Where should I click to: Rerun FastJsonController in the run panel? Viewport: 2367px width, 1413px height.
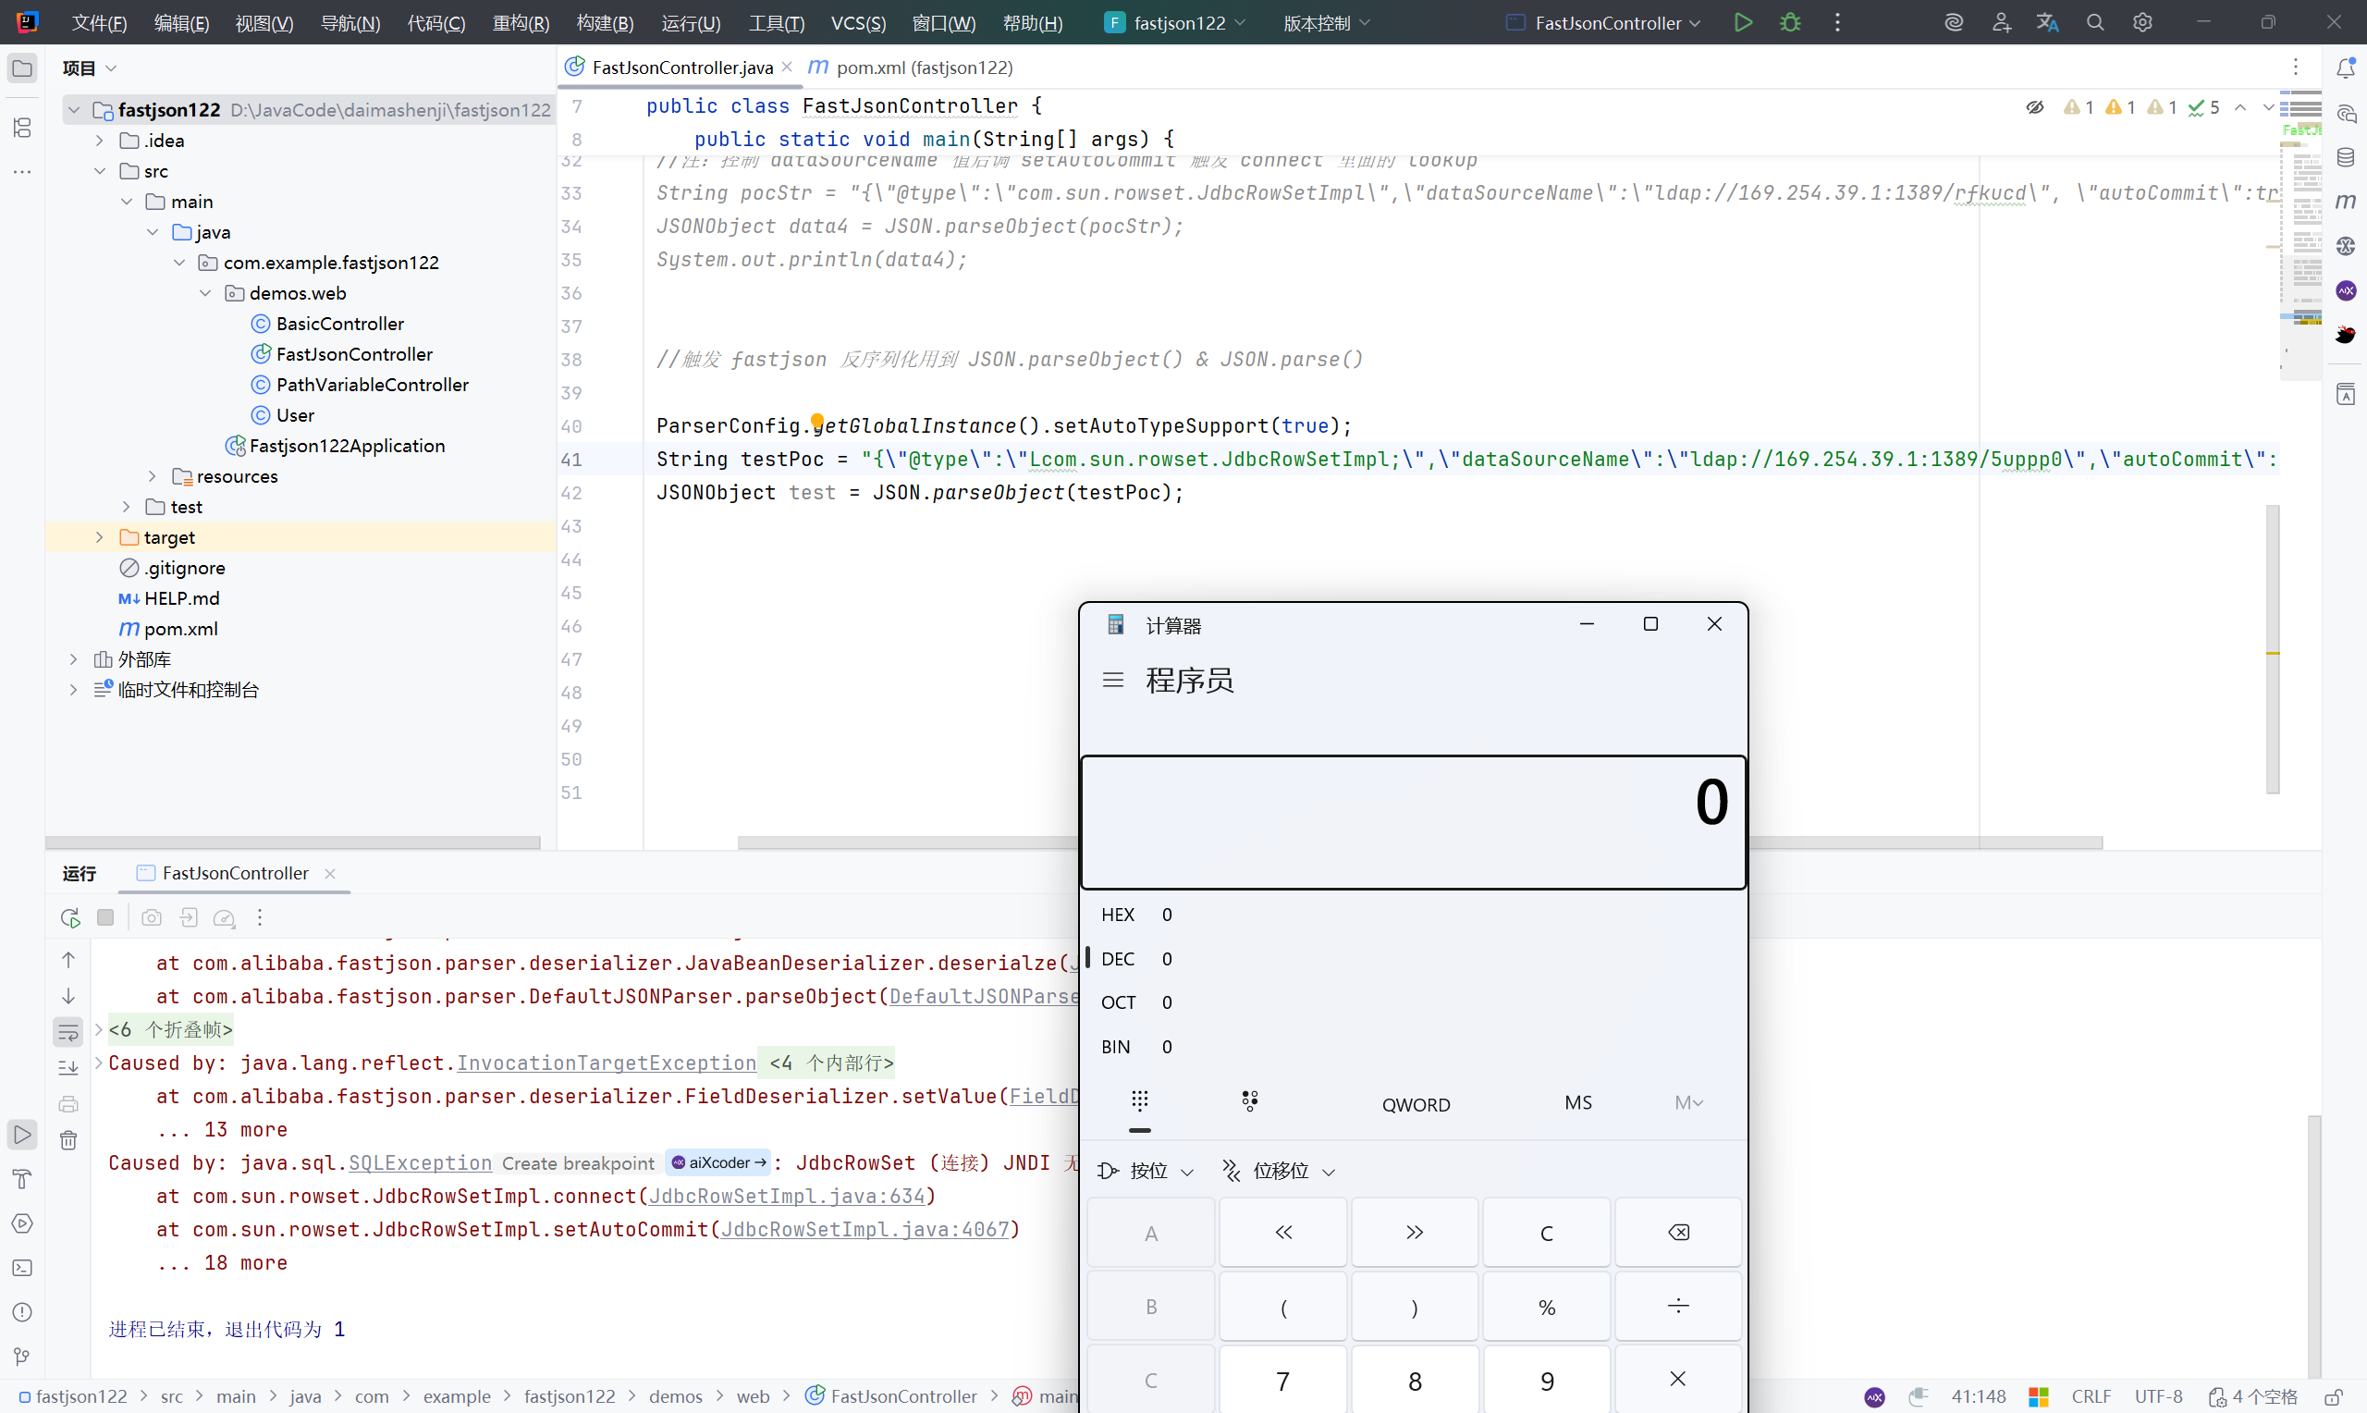(69, 918)
